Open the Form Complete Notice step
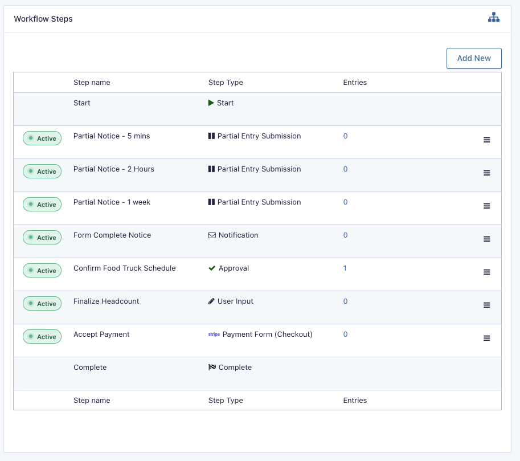Image resolution: width=520 pixels, height=461 pixels. (112, 235)
